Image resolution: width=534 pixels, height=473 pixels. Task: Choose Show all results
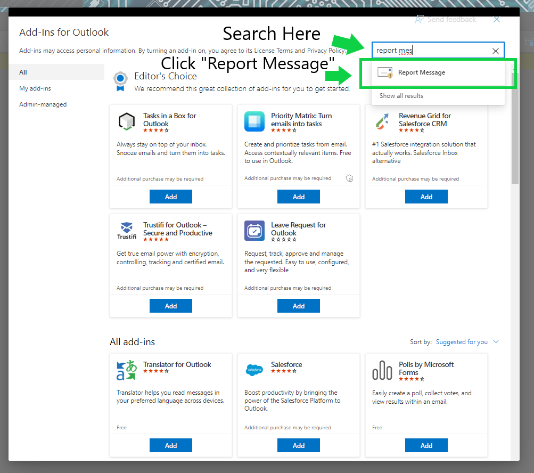click(x=401, y=96)
